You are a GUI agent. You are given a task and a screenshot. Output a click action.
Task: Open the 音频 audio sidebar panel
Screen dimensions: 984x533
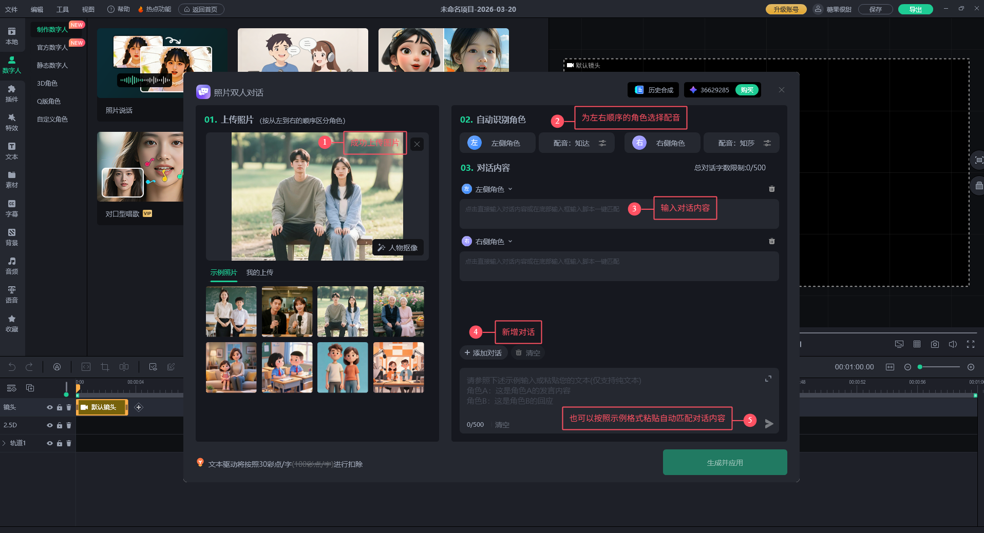tap(12, 266)
